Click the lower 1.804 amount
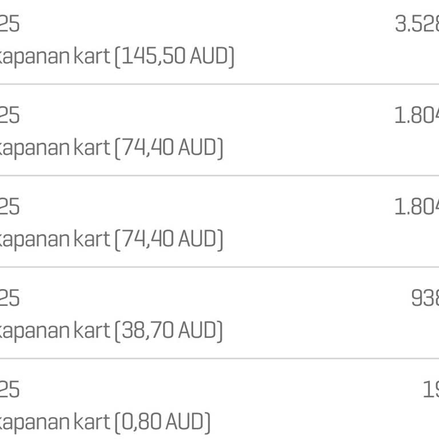Image resolution: width=439 pixels, height=439 pixels. (x=417, y=207)
